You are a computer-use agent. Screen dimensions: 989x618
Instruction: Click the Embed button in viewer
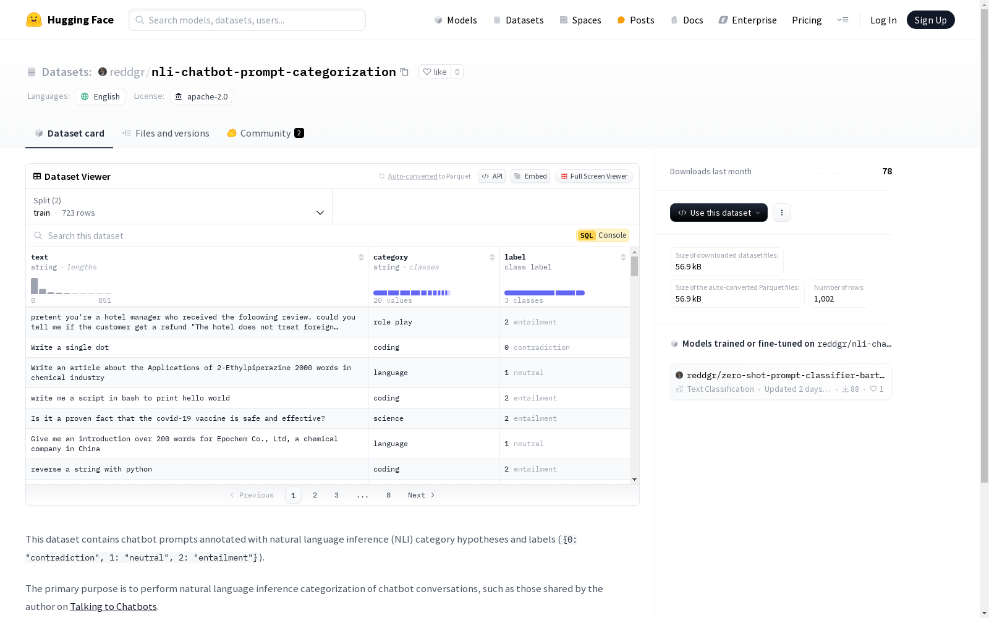(x=530, y=176)
